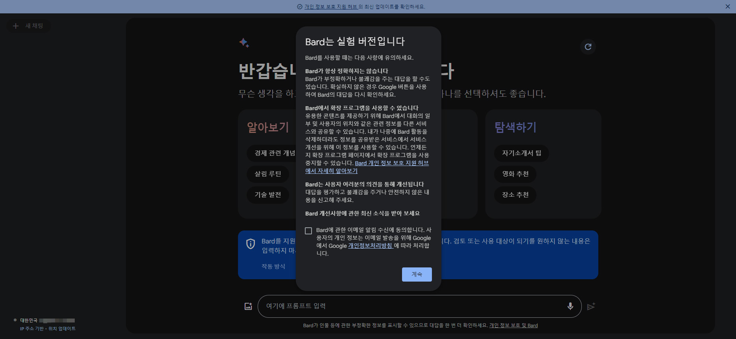Select the 자기소개서 팁 chip
Screen dimensions: 736x339
point(522,153)
